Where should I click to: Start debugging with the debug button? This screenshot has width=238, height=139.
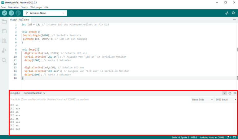tap(18, 13)
